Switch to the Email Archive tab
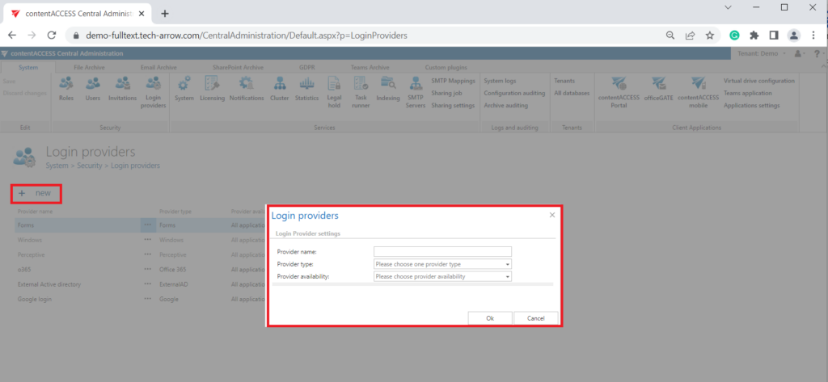 point(158,68)
